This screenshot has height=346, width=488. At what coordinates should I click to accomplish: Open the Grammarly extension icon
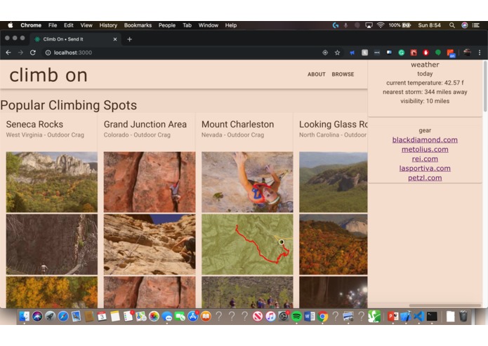point(402,53)
